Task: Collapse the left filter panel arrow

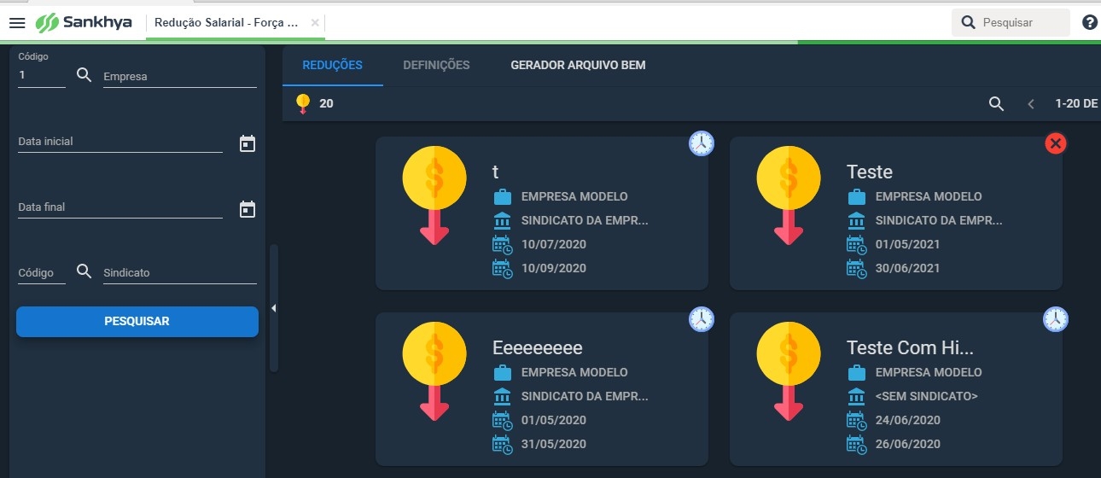Action: [x=274, y=308]
